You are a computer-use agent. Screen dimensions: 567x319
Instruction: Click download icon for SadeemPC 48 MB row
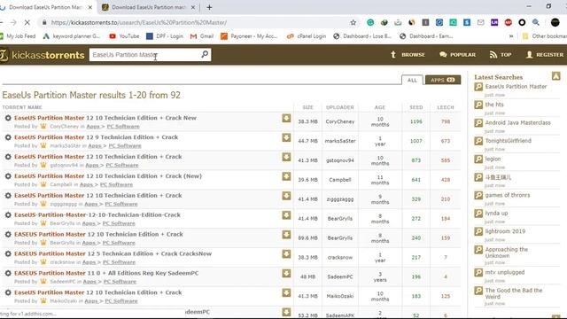[x=286, y=274]
